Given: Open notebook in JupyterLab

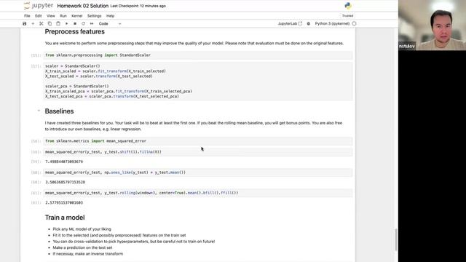Looking at the screenshot, I should (x=290, y=23).
